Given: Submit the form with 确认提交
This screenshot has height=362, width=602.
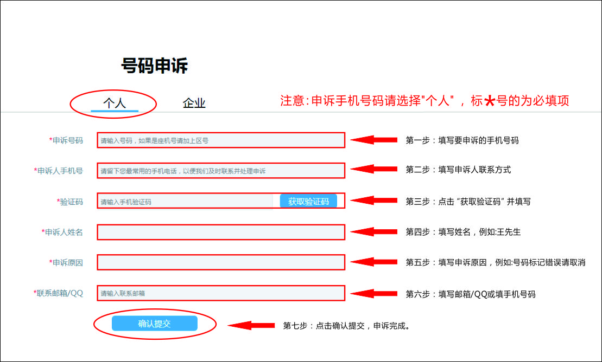Looking at the screenshot, I should 154,324.
